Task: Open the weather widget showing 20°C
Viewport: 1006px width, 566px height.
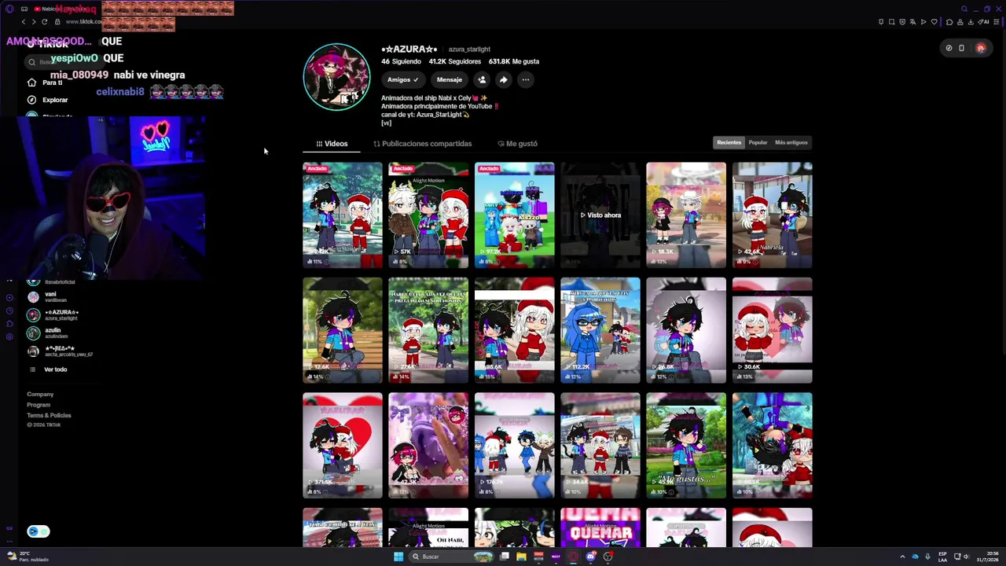Action: pos(28,557)
